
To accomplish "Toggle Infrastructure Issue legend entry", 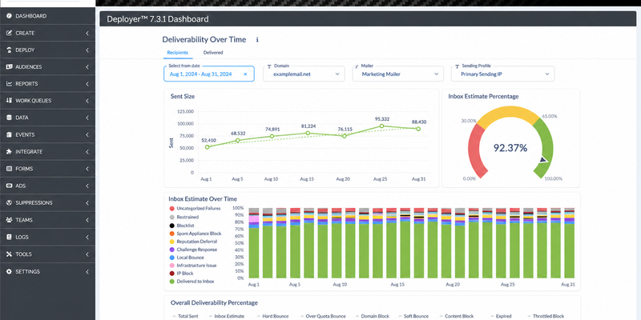I will [192, 266].
